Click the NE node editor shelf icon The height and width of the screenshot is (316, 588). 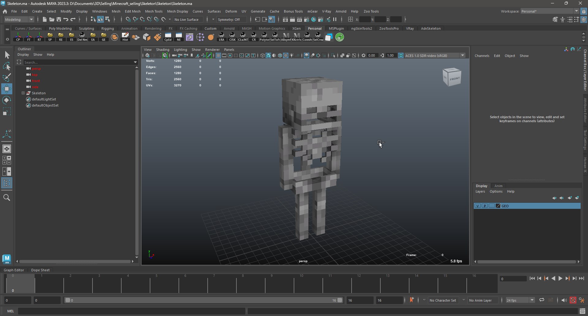click(x=179, y=37)
